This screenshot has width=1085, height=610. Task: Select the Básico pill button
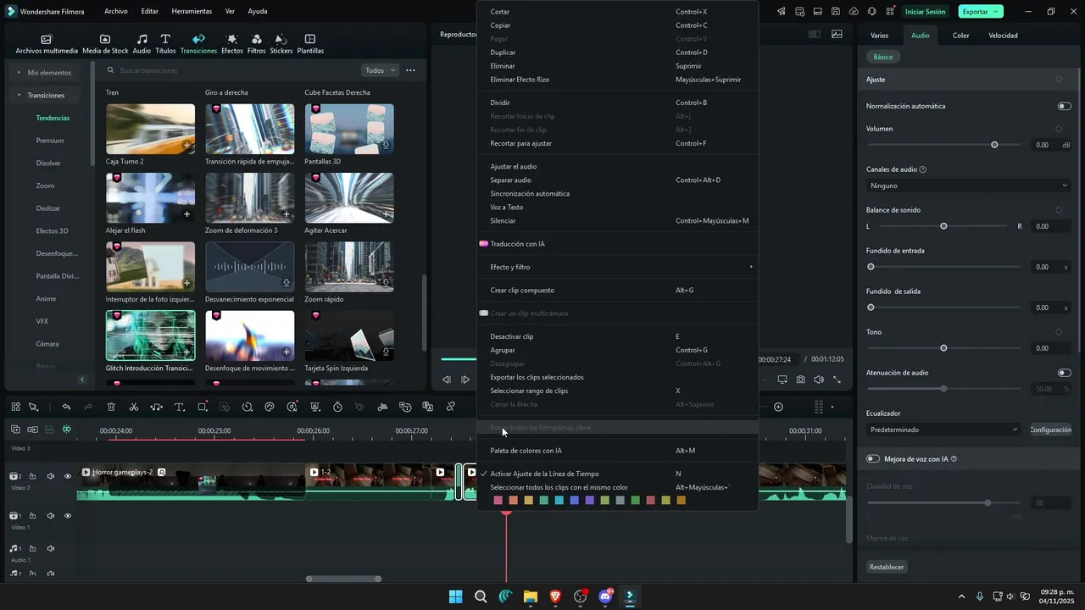click(x=883, y=57)
